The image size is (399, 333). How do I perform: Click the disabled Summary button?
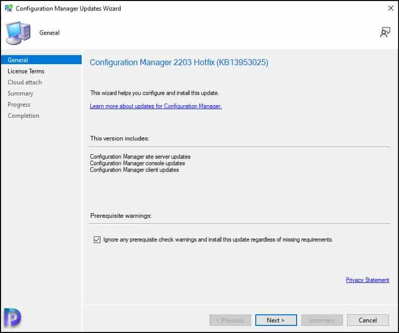322,320
